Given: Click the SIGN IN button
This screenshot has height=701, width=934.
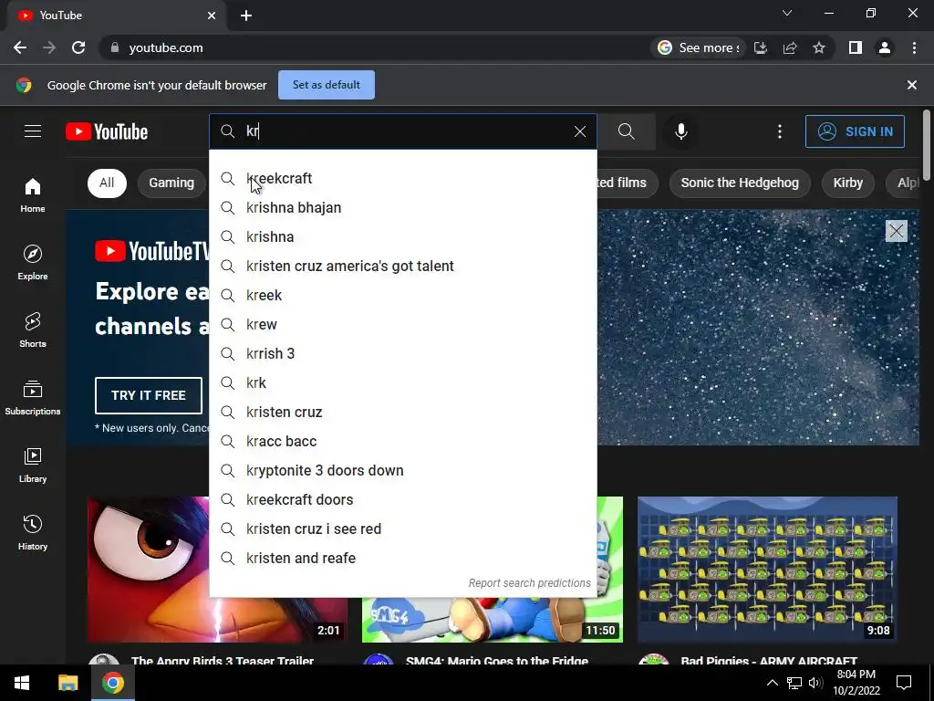Looking at the screenshot, I should (855, 131).
